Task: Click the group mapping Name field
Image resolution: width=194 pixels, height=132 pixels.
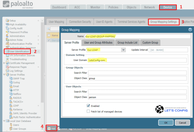Action: tap(138, 36)
